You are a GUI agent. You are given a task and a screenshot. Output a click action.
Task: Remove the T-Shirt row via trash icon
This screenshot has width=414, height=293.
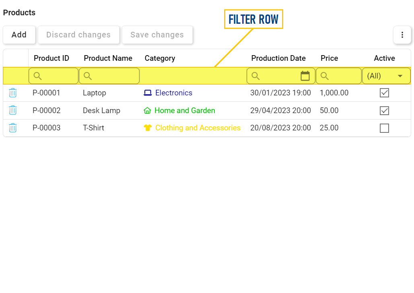pyautogui.click(x=13, y=128)
